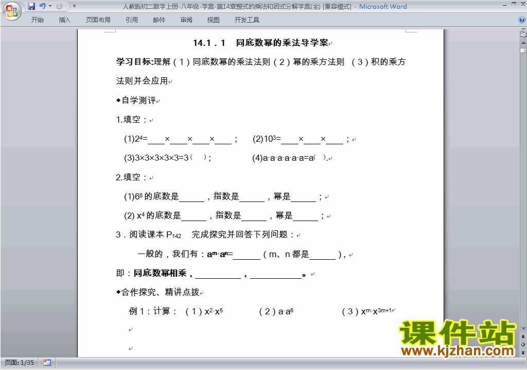Restore down the Word window

[514, 4]
